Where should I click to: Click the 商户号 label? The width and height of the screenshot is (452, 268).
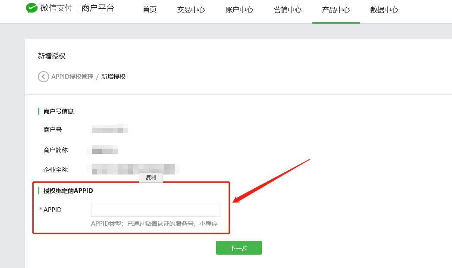coord(53,130)
